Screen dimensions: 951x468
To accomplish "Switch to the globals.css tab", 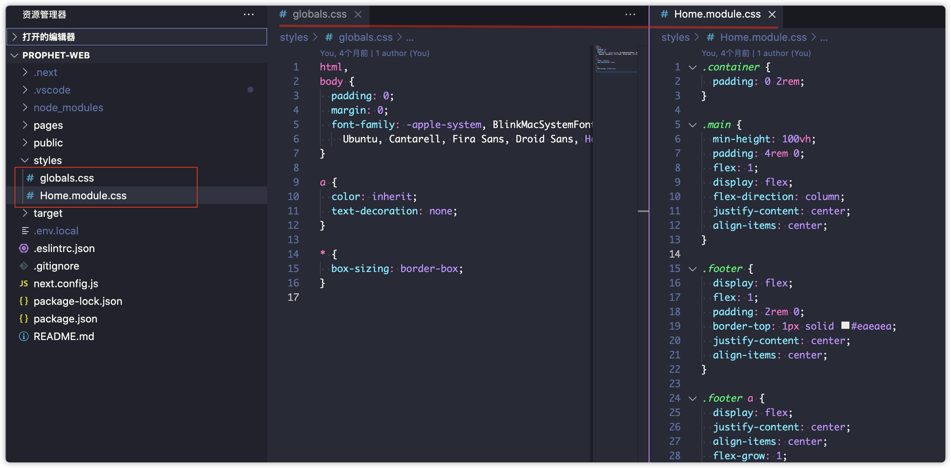I will tap(319, 14).
